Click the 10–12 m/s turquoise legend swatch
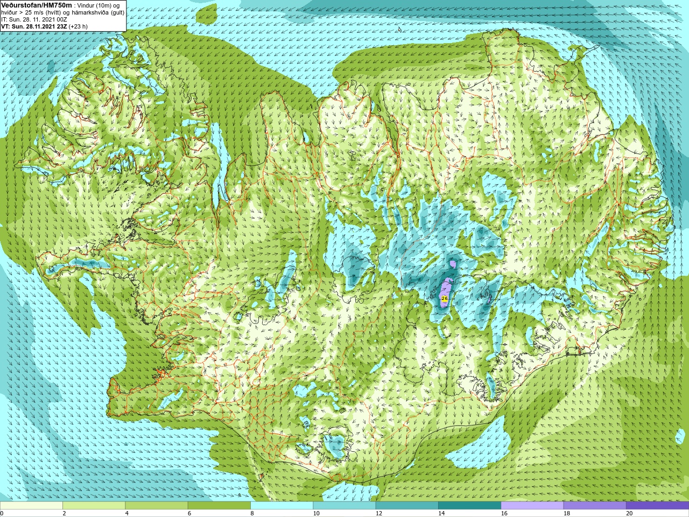The width and height of the screenshot is (689, 517). click(x=344, y=506)
